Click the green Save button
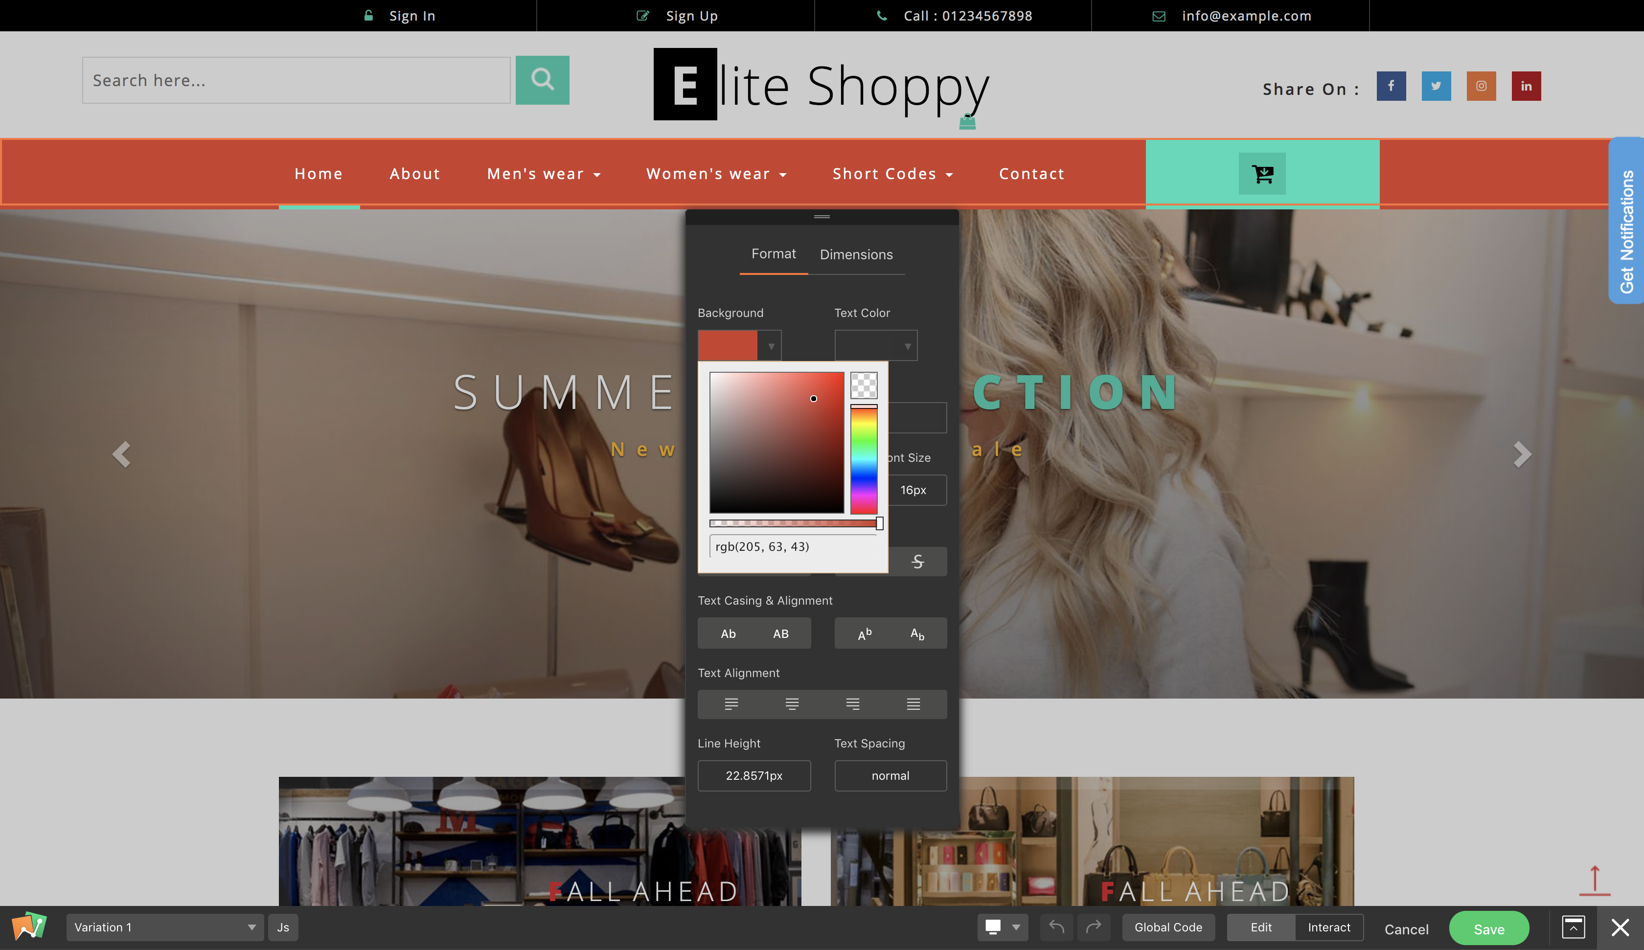 [1488, 928]
